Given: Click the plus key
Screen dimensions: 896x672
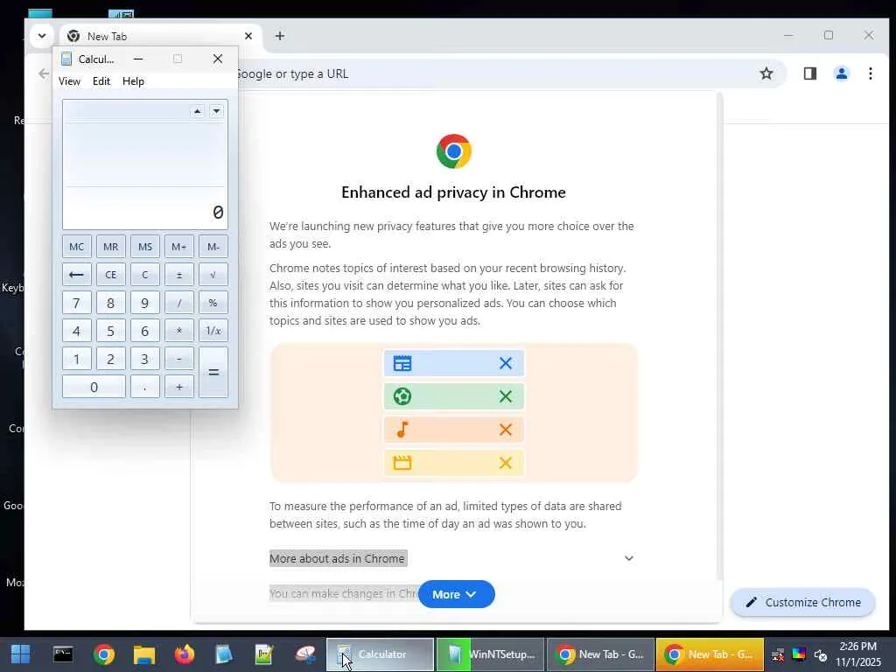Looking at the screenshot, I should [x=178, y=387].
